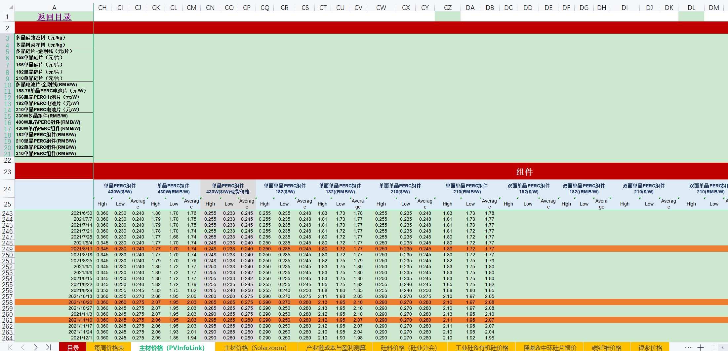Click header 单面单晶PERC组件 210($/W)

(x=400, y=189)
